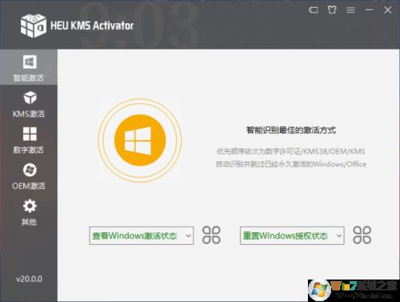The height and width of the screenshot is (302, 400).
Task: Click the line mentioning KMS38/OEM/KMS
Action: (291, 151)
